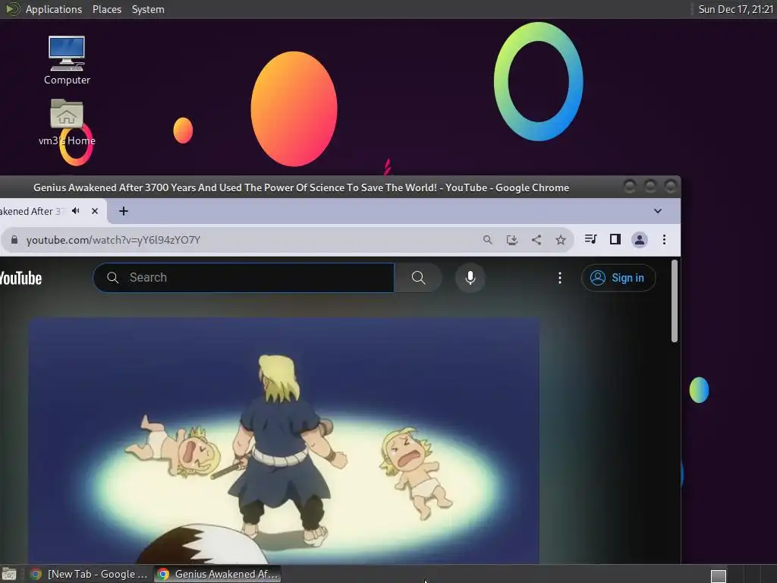Image resolution: width=777 pixels, height=583 pixels.
Task: Expand the tab search chevron in Chrome
Action: [x=658, y=211]
